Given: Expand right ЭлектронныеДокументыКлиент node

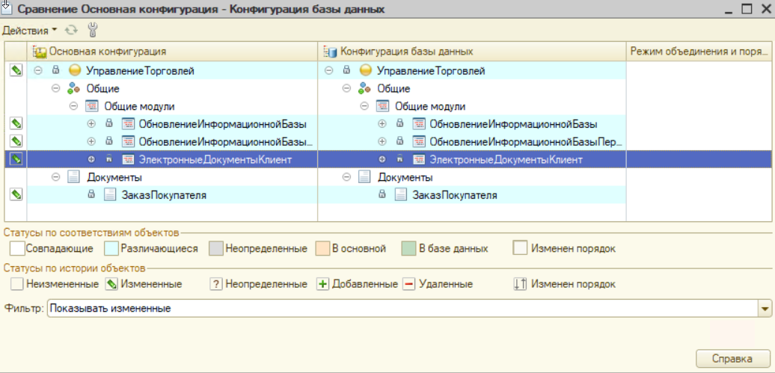Looking at the screenshot, I should tap(382, 159).
